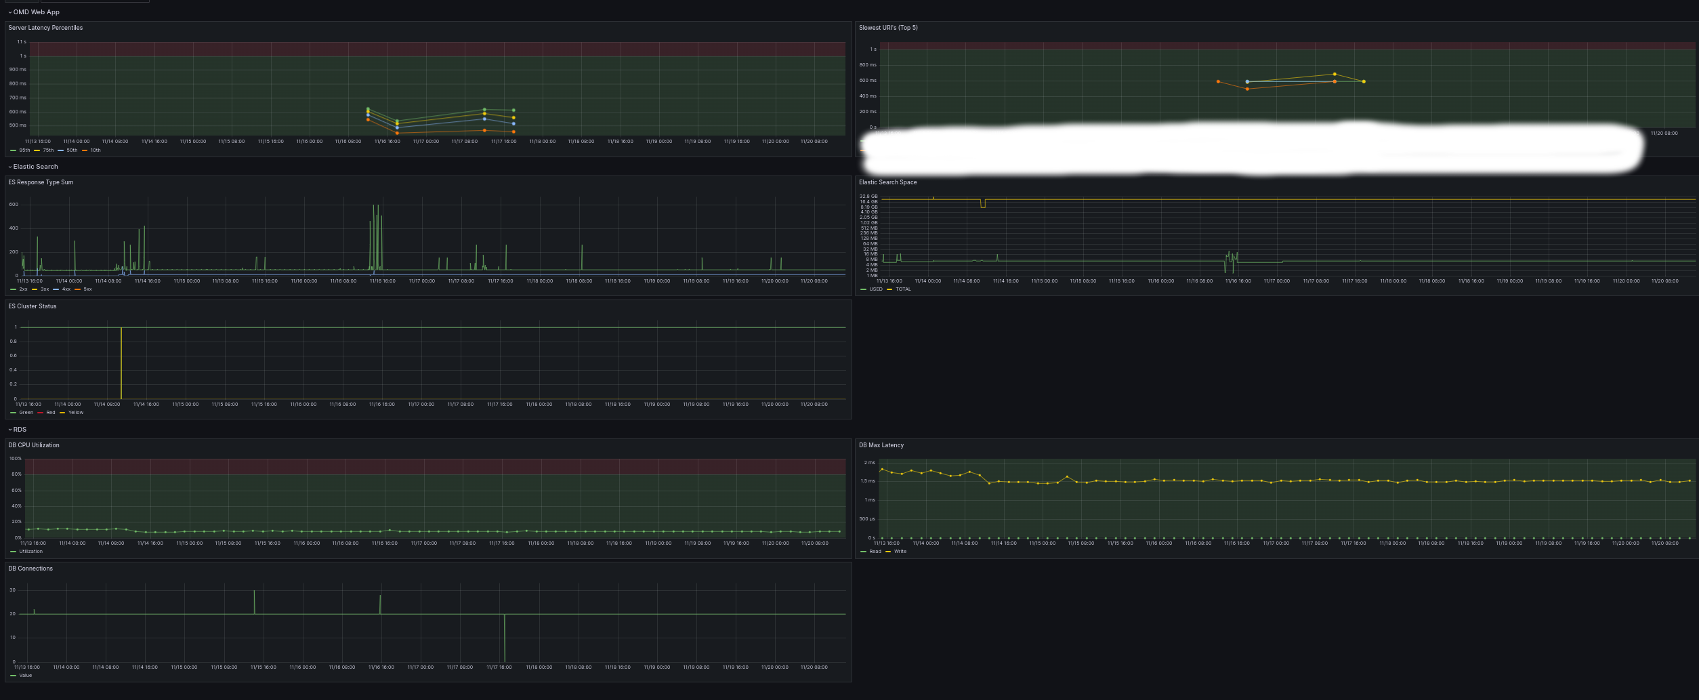Open ES Cluster Status panel title menu
Viewport: 1699px width, 700px height.
(x=33, y=306)
